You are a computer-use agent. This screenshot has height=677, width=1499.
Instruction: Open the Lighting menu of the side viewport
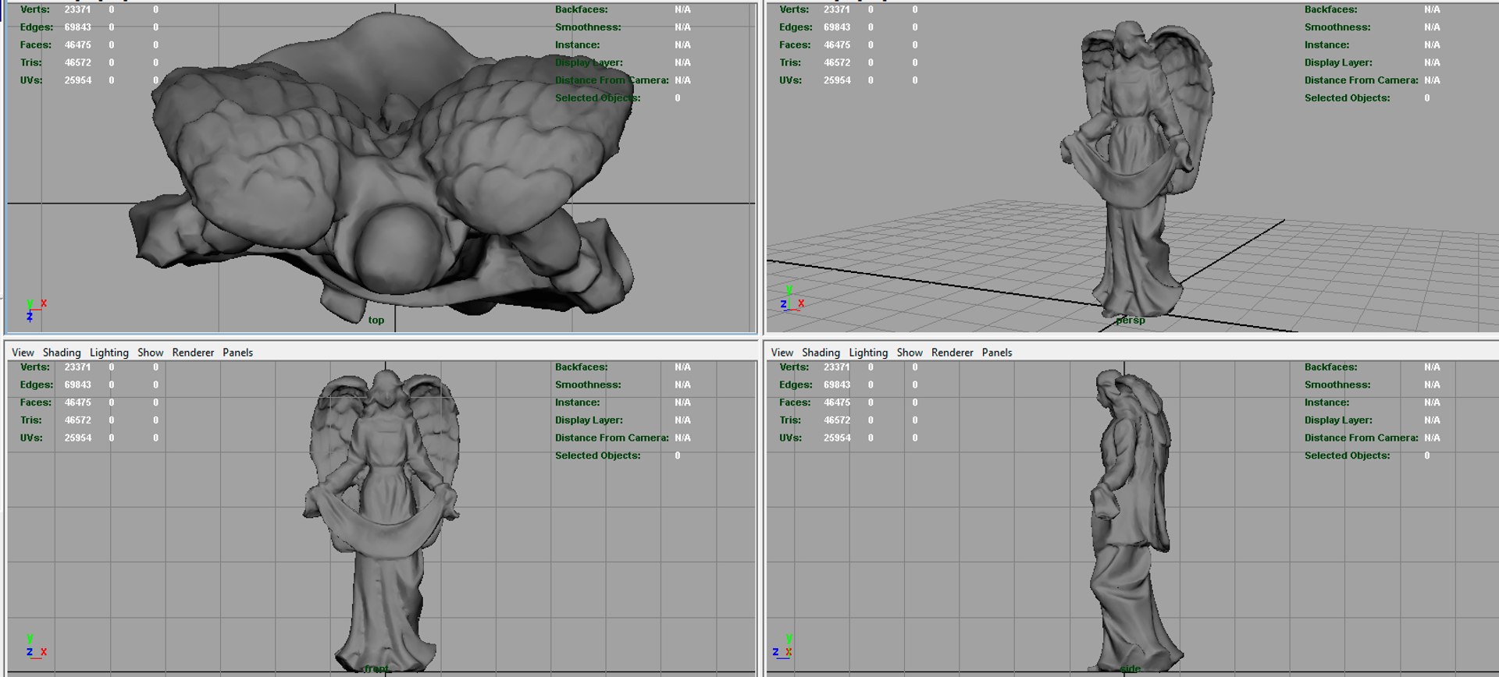click(x=868, y=353)
